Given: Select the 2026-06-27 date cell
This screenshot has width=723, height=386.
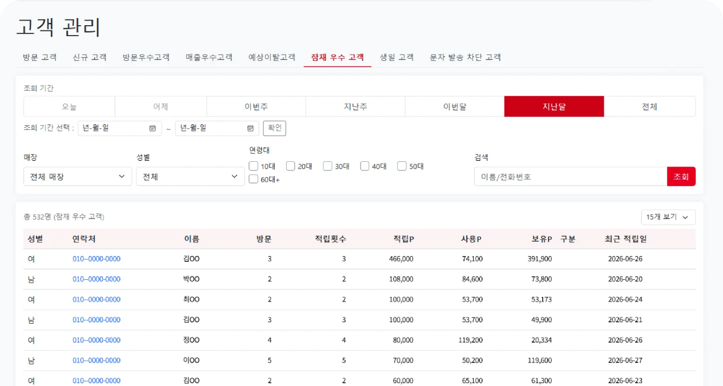Looking at the screenshot, I should click(625, 360).
